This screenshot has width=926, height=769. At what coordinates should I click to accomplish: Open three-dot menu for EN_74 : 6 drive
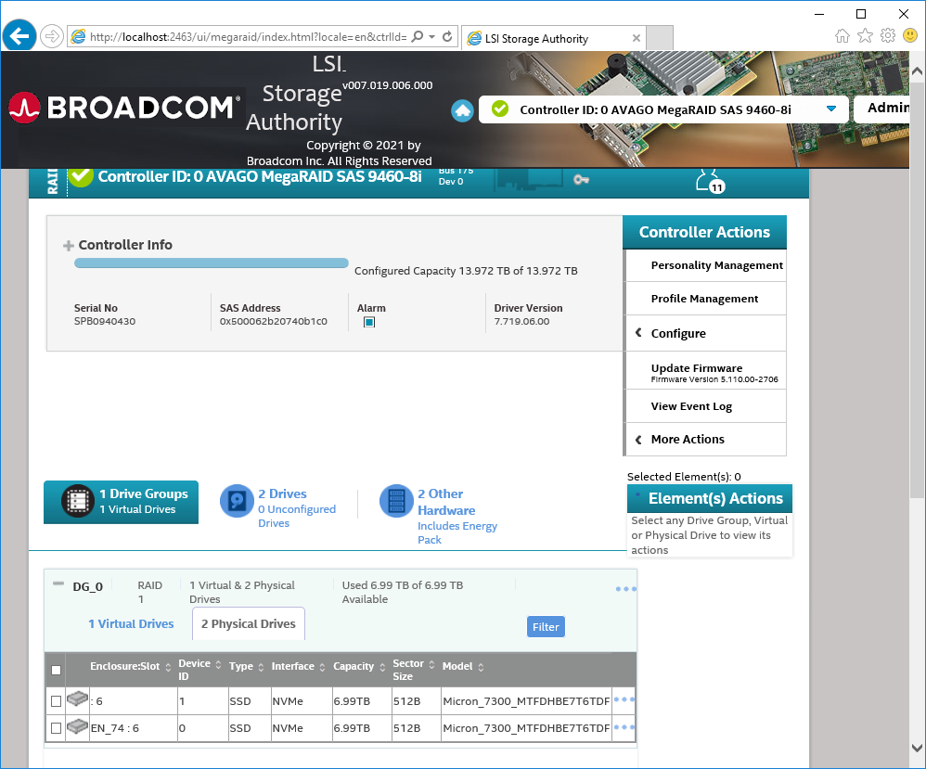pos(624,727)
